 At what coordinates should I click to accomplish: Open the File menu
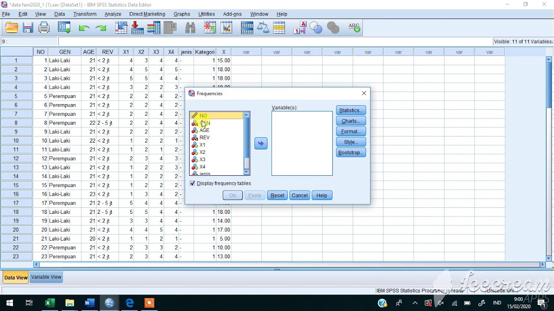tap(6, 14)
